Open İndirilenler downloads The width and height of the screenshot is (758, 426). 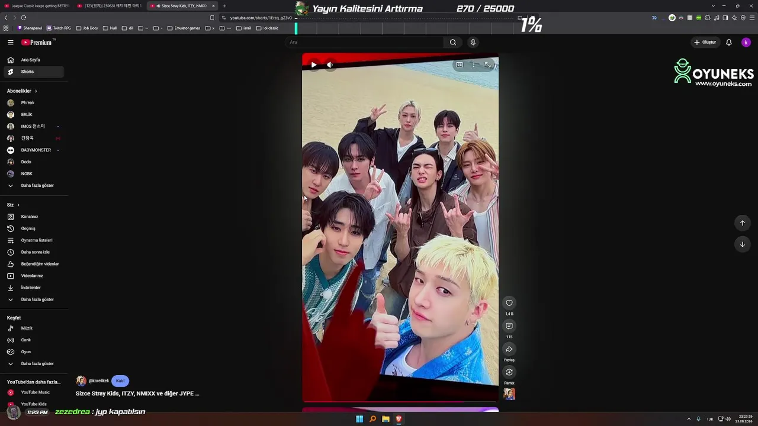pos(33,288)
